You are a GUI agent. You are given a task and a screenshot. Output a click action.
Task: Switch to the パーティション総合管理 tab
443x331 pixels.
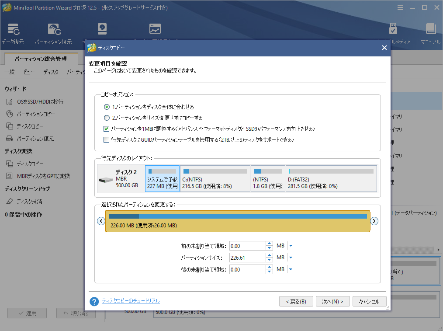click(x=41, y=59)
